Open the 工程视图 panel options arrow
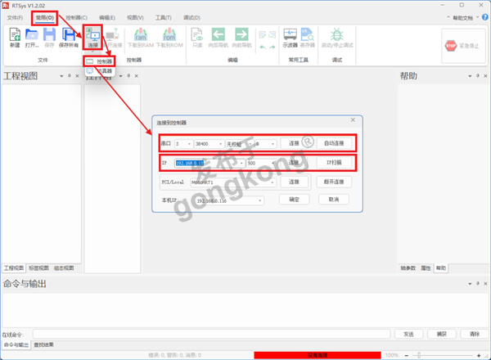The height and width of the screenshot is (360, 491). [x=61, y=76]
